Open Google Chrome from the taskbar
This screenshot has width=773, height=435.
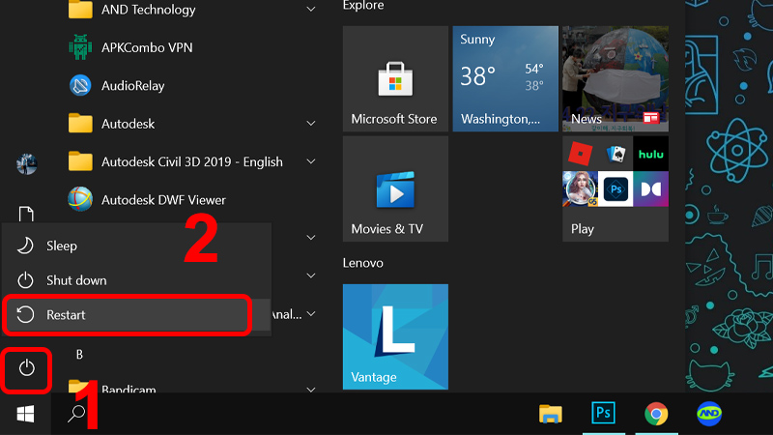(x=656, y=414)
